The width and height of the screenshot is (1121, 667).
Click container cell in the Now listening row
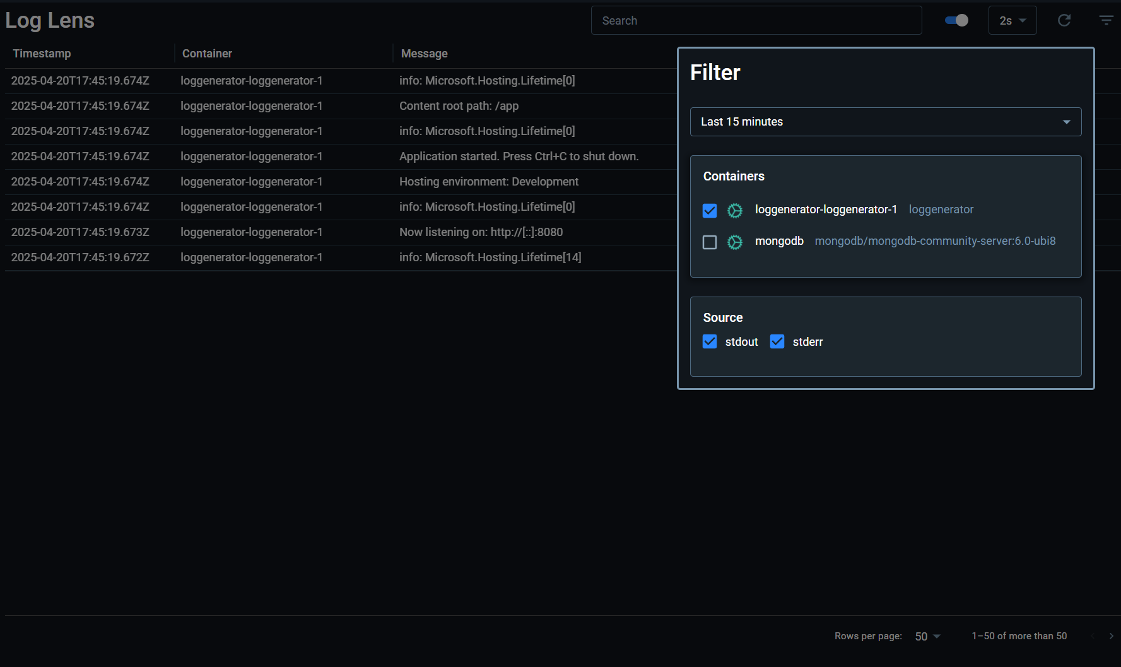[251, 232]
